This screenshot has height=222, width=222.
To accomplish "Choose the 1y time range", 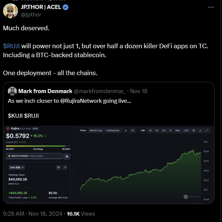I will click(x=170, y=130).
